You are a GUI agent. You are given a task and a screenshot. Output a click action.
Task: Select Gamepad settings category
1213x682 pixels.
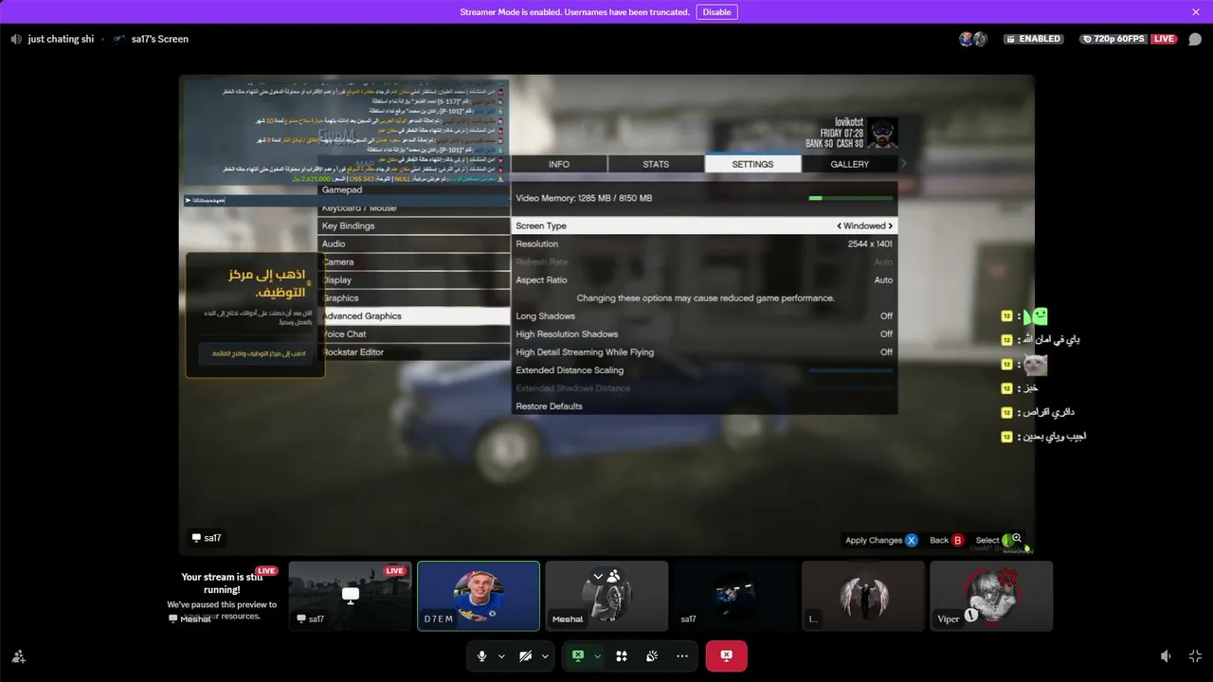(x=414, y=190)
